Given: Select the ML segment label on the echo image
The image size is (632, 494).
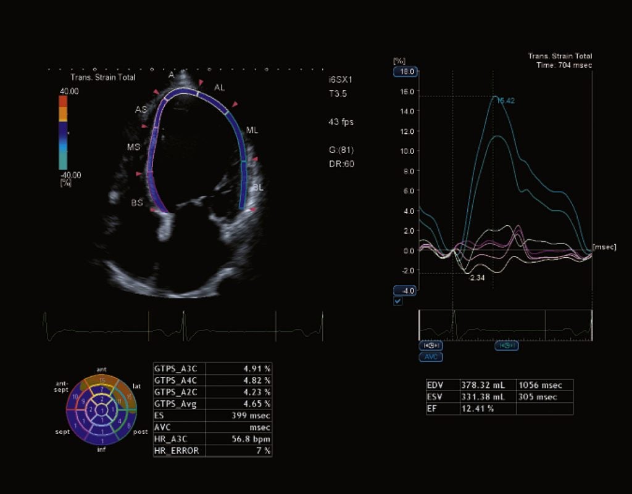Looking at the screenshot, I should pyautogui.click(x=252, y=131).
